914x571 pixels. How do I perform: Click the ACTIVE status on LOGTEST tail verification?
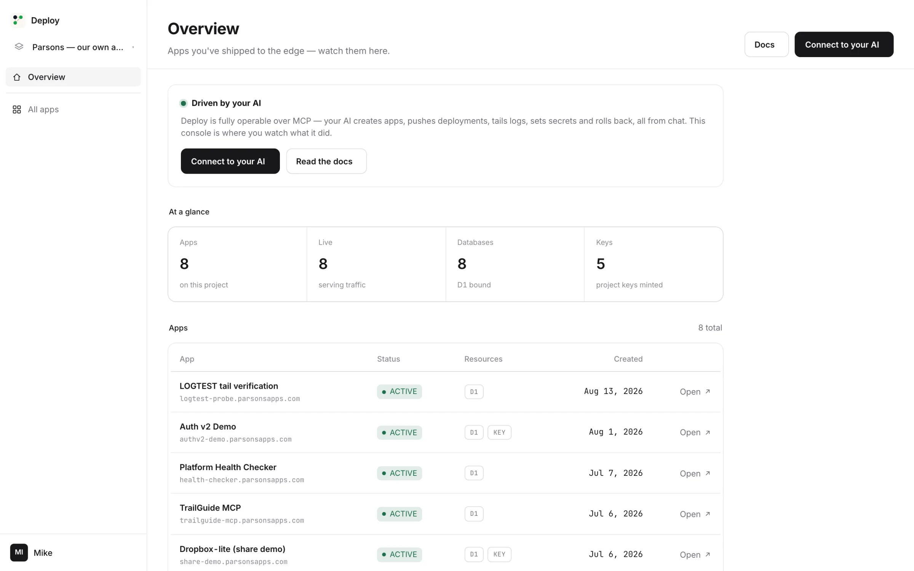click(399, 392)
